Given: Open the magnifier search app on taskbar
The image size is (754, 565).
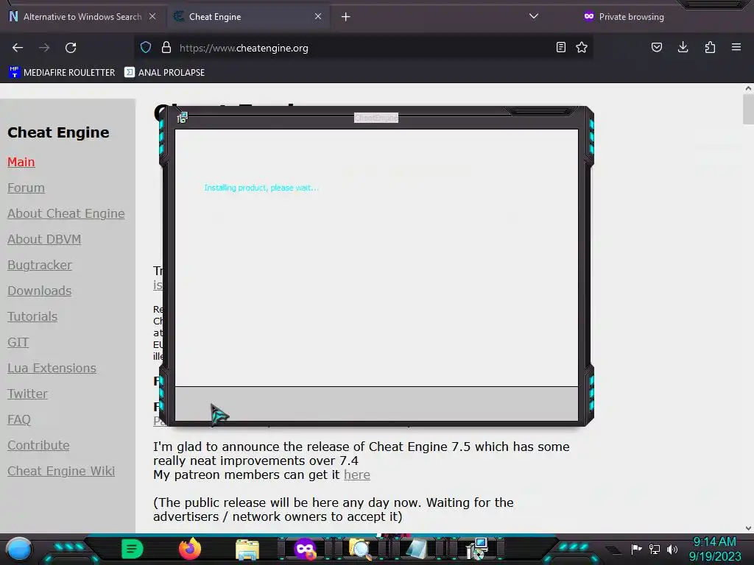Looking at the screenshot, I should coord(359,549).
